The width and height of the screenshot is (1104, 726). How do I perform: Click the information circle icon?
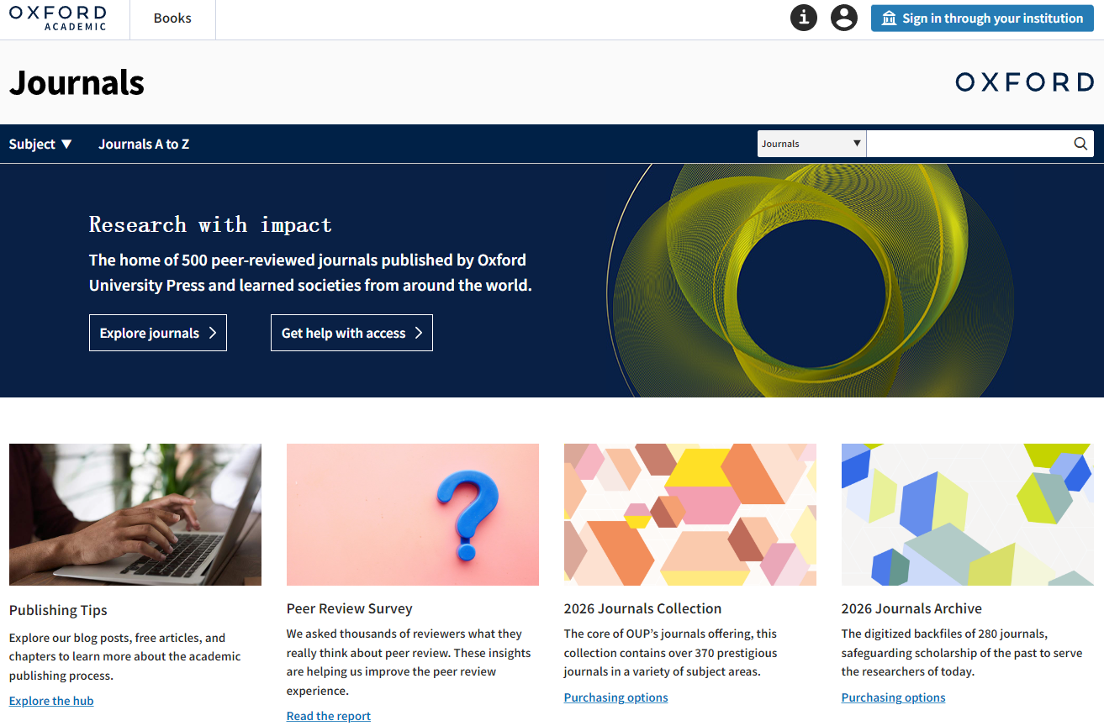point(804,18)
